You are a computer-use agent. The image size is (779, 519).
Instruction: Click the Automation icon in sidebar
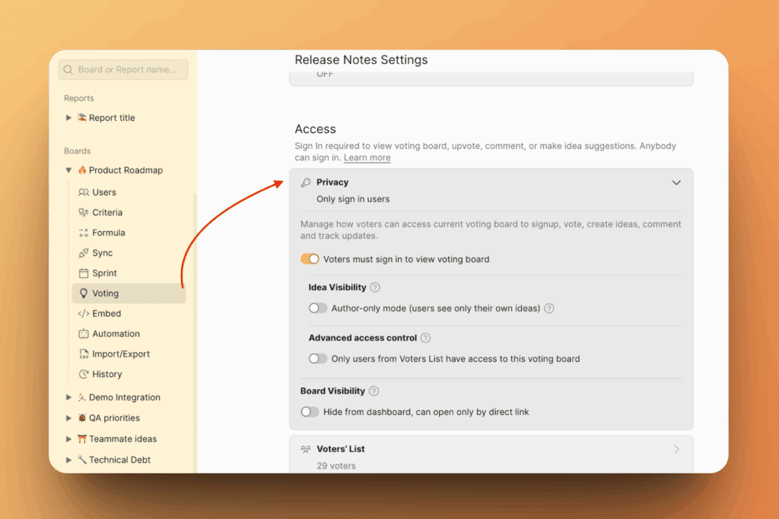click(84, 334)
